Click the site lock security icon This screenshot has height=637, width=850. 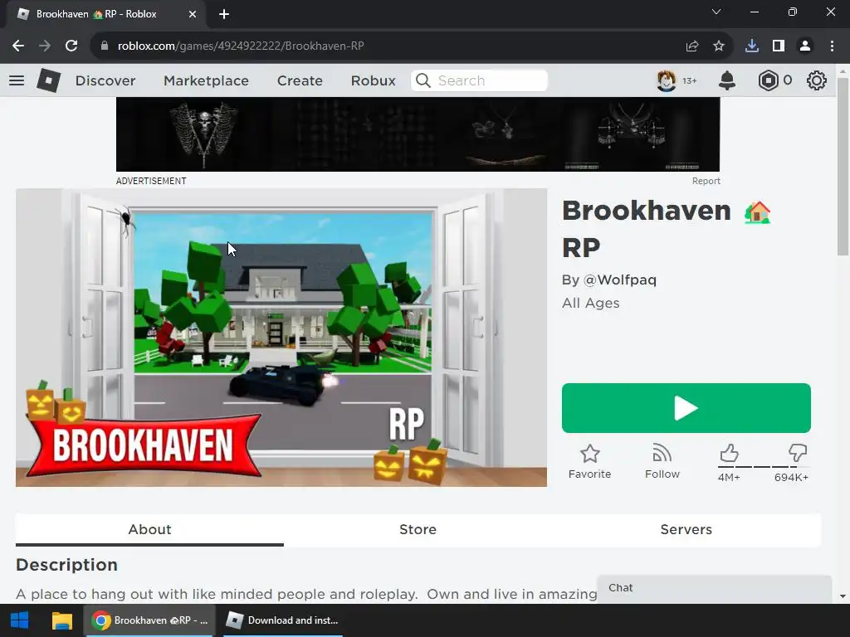[105, 46]
